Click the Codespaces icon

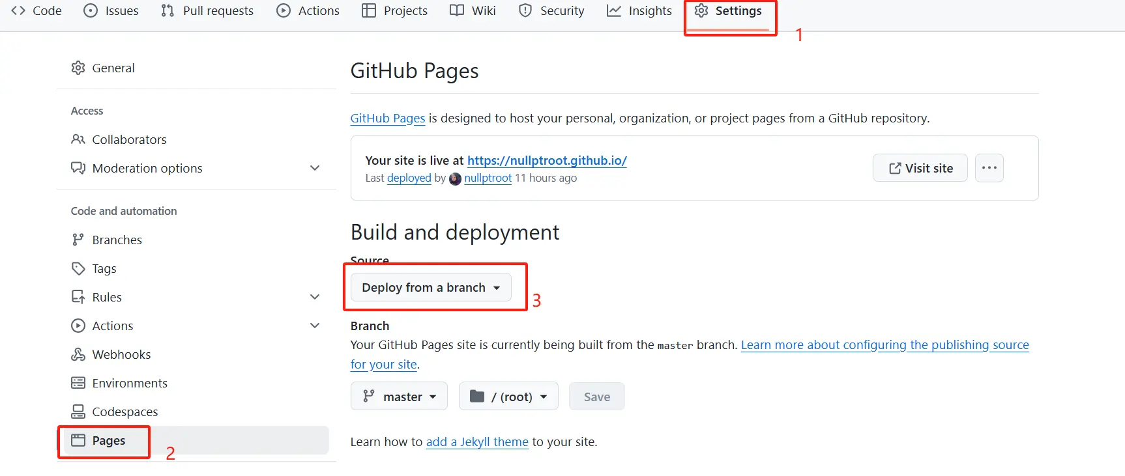coord(78,412)
